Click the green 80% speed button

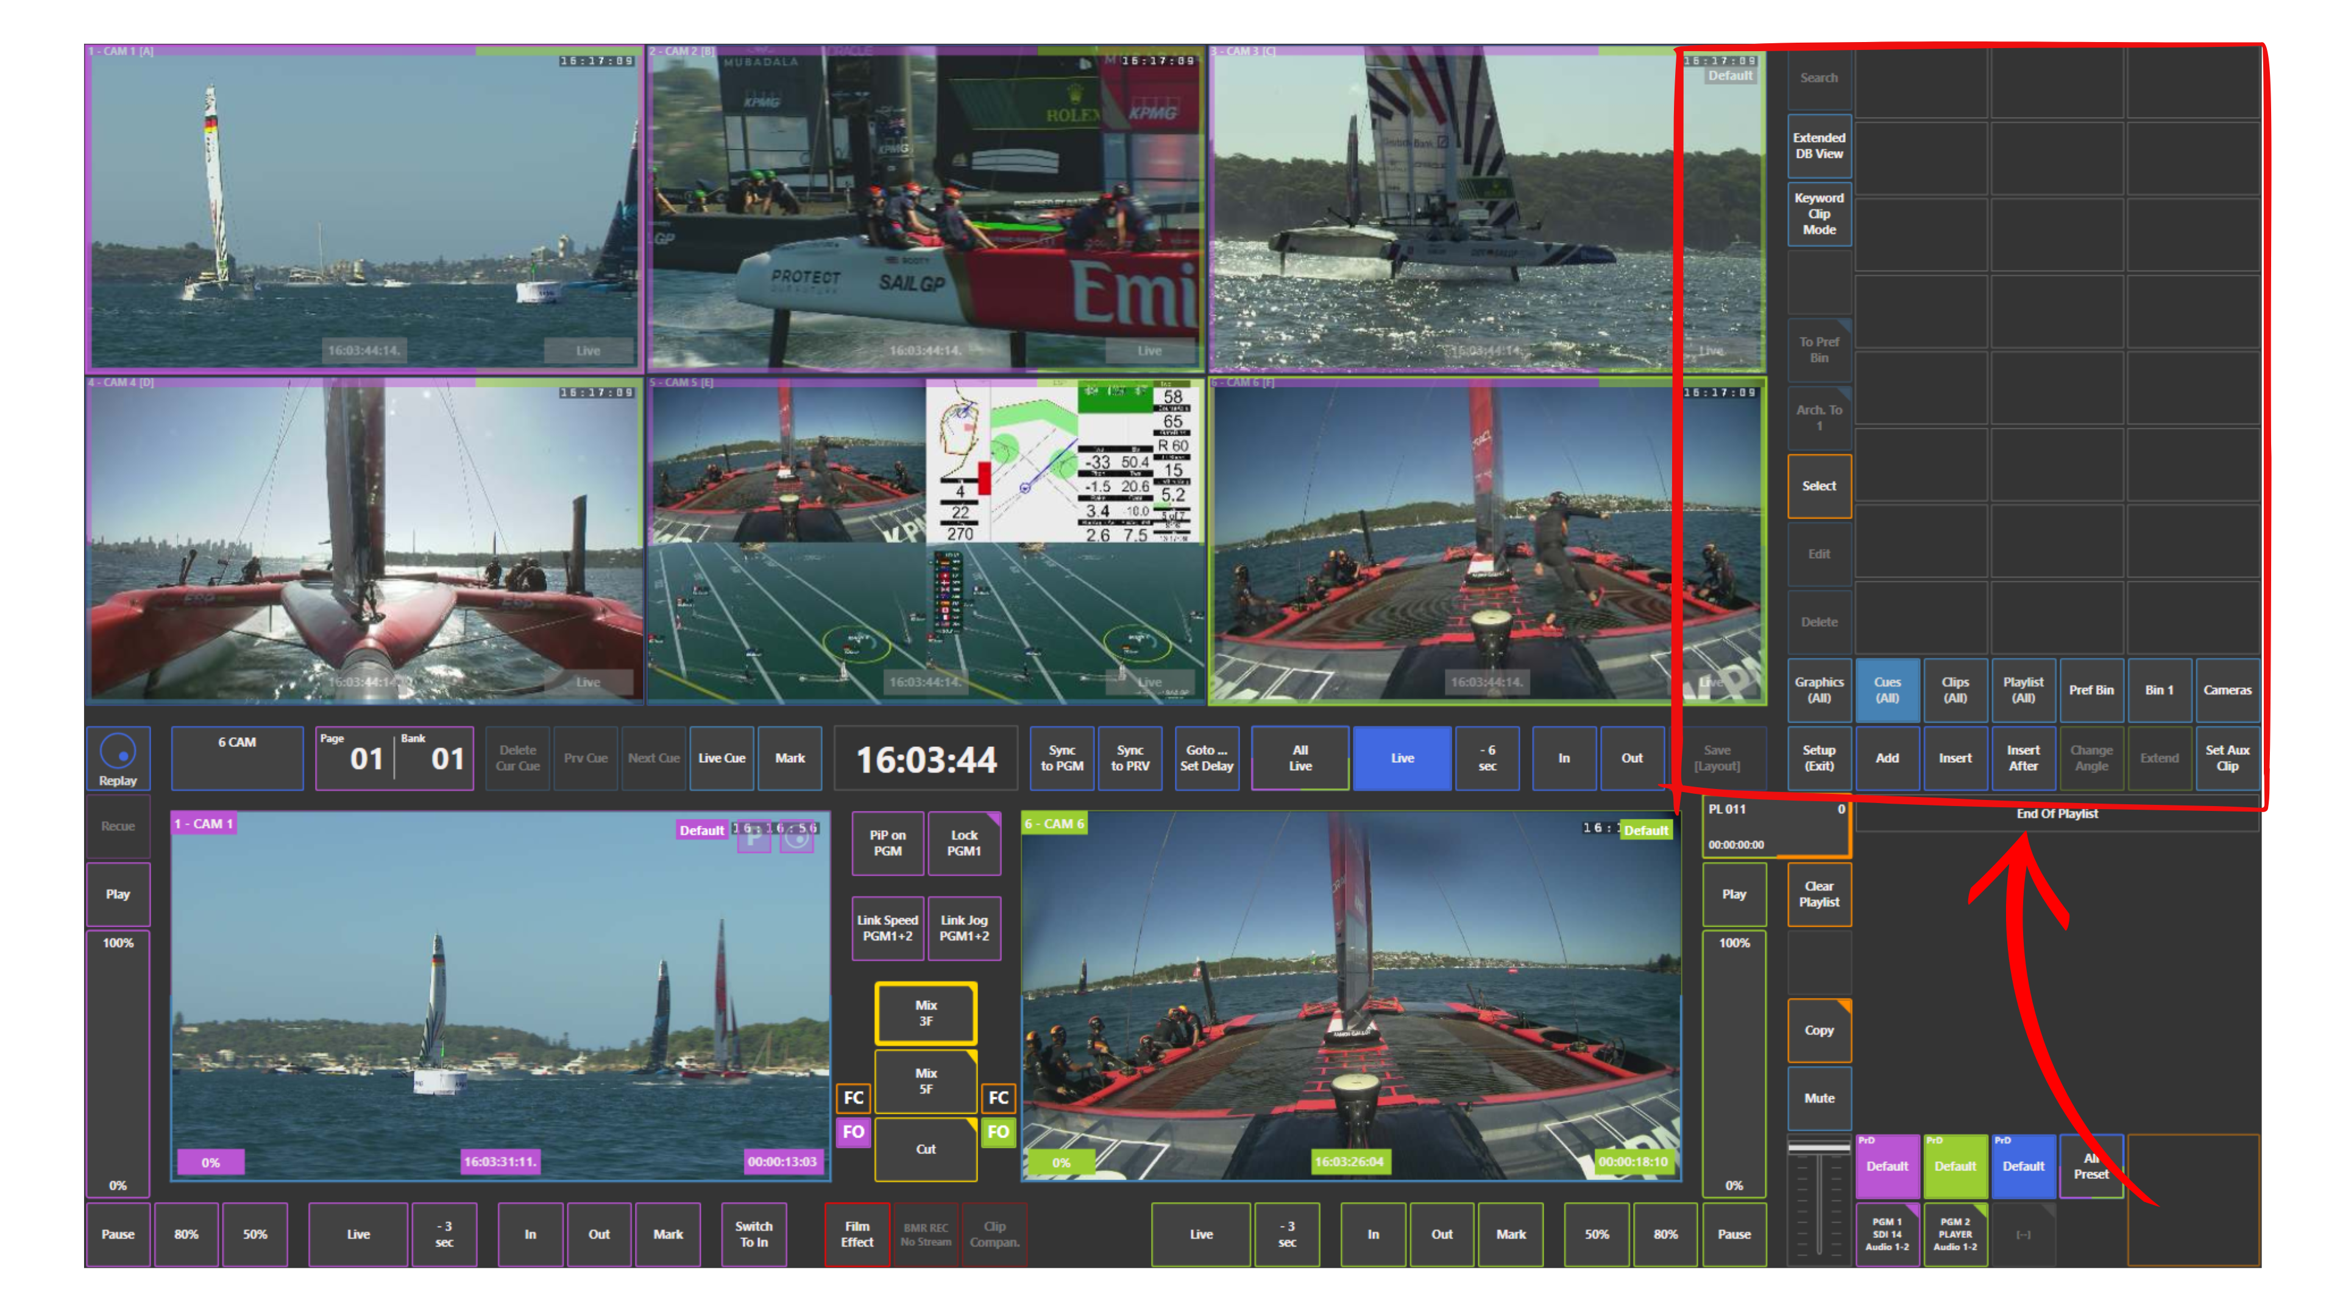[x=1665, y=1234]
